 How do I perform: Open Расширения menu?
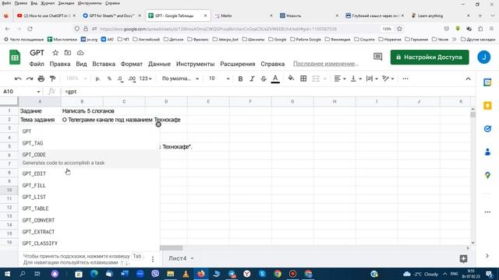[238, 64]
